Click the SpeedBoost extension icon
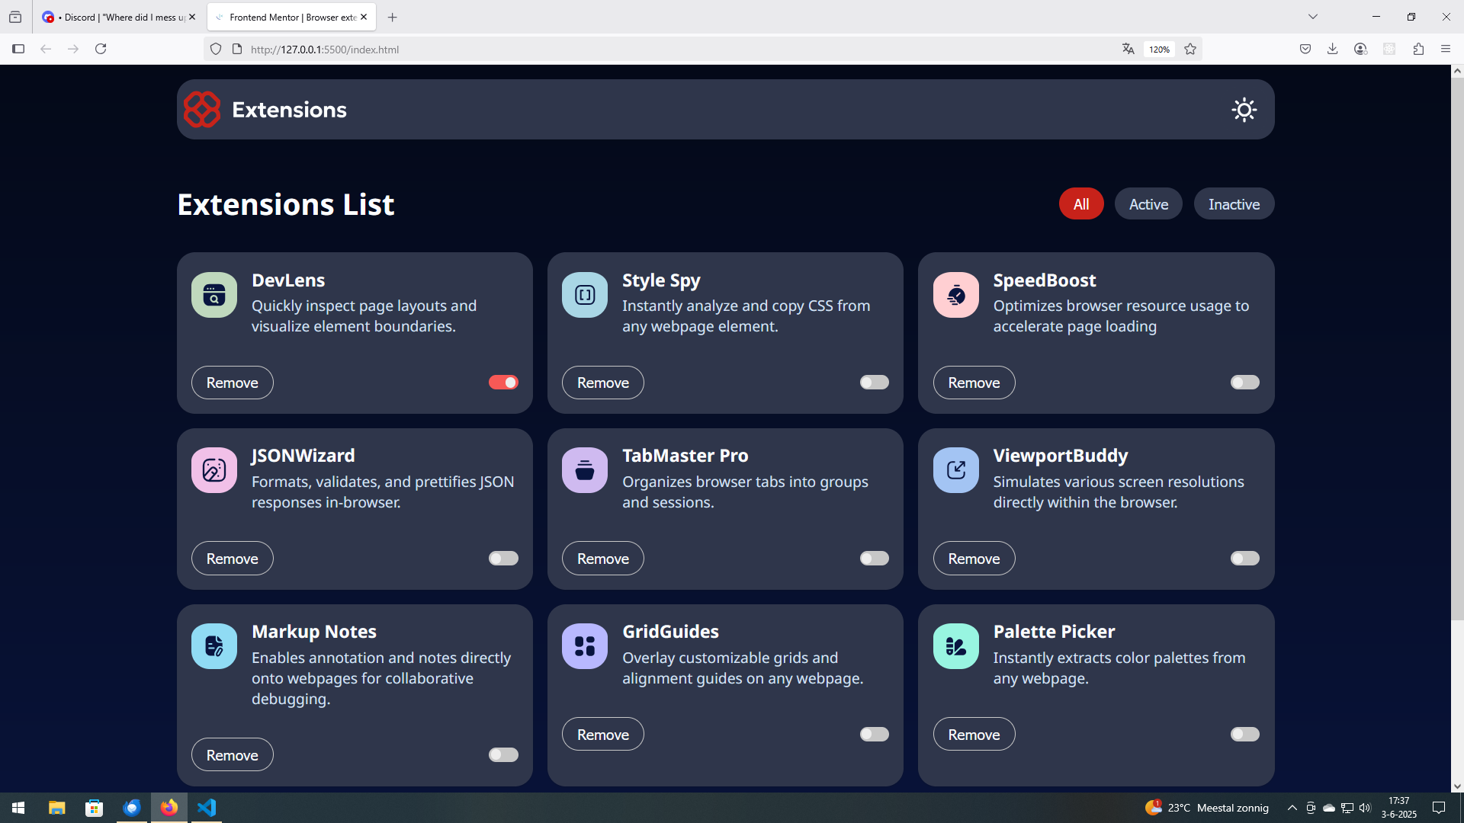The height and width of the screenshot is (823, 1464). click(955, 295)
